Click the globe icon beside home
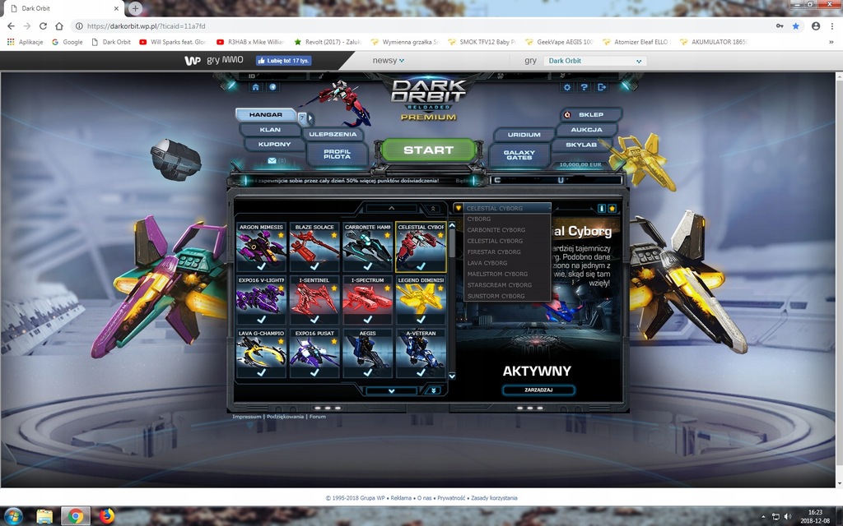 272,87
